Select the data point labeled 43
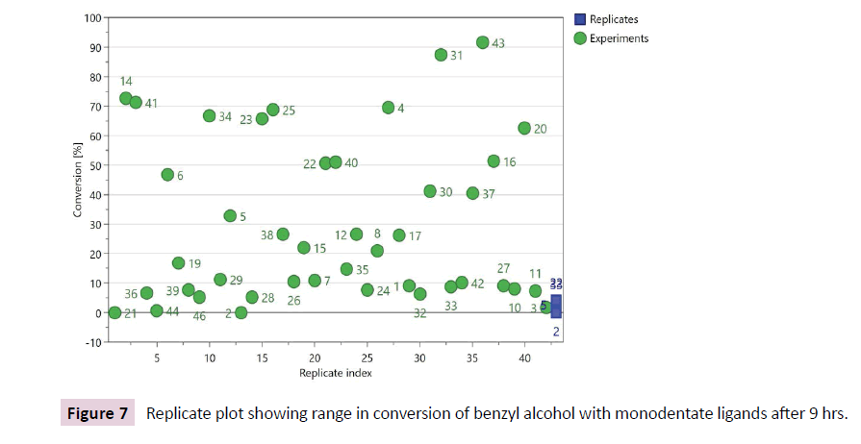Viewport: 861px width, 444px height. 483,42
